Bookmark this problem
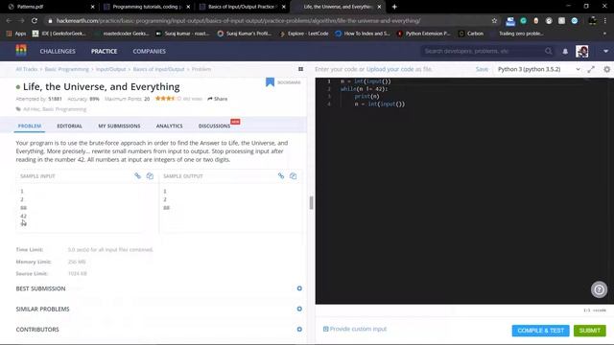The height and width of the screenshot is (345, 614). coord(270,82)
